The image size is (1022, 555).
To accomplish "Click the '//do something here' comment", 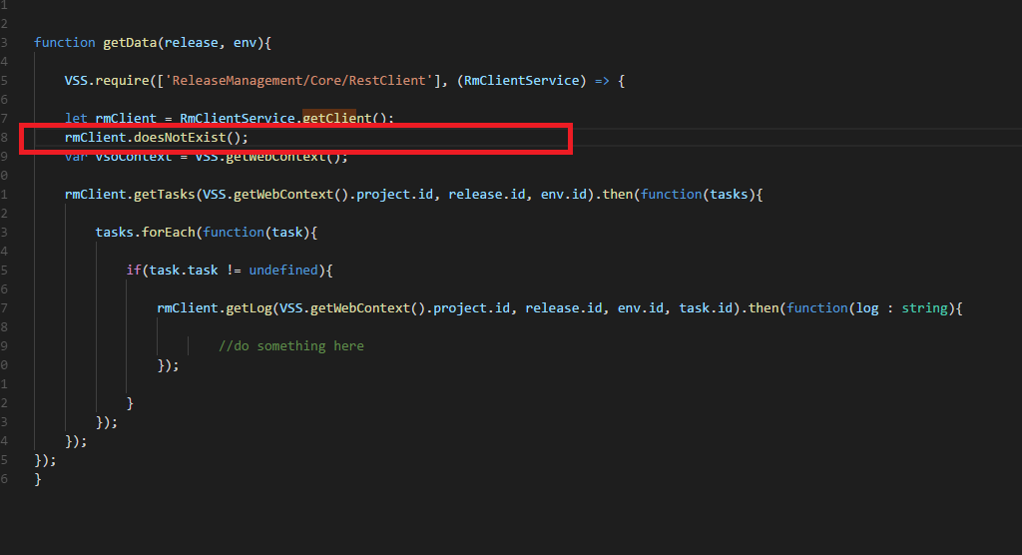I will (x=290, y=345).
